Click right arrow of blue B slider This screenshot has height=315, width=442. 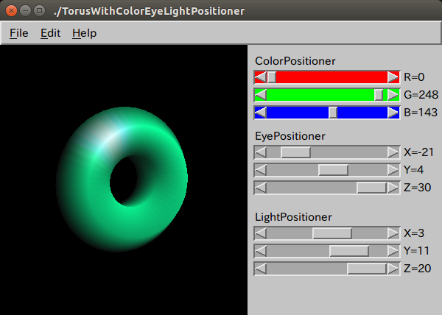coord(393,113)
